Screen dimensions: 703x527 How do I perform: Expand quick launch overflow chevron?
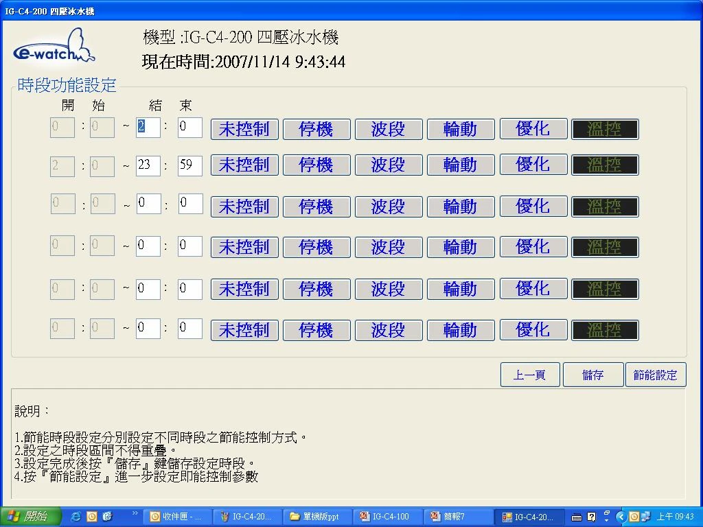(x=135, y=513)
